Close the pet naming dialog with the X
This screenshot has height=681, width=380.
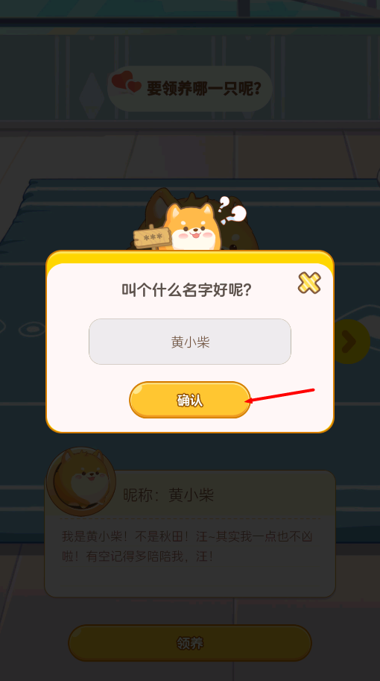[x=309, y=283]
